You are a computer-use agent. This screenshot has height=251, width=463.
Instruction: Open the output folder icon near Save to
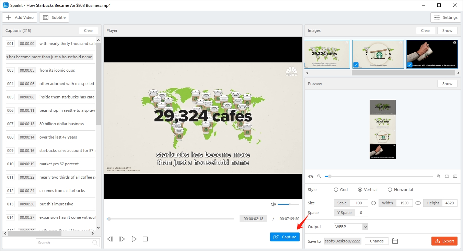click(395, 241)
